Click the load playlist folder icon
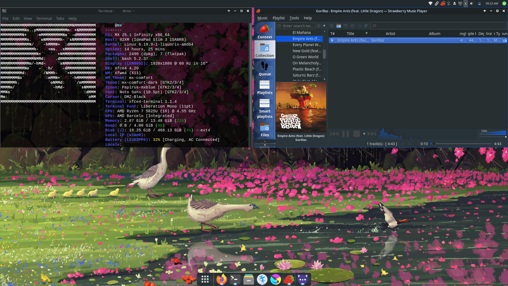 338,26
